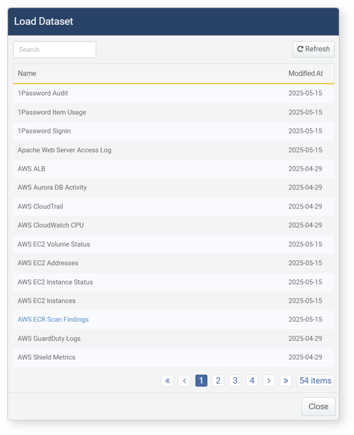This screenshot has height=435, width=354.
Task: Go to the next page
Action: (269, 381)
